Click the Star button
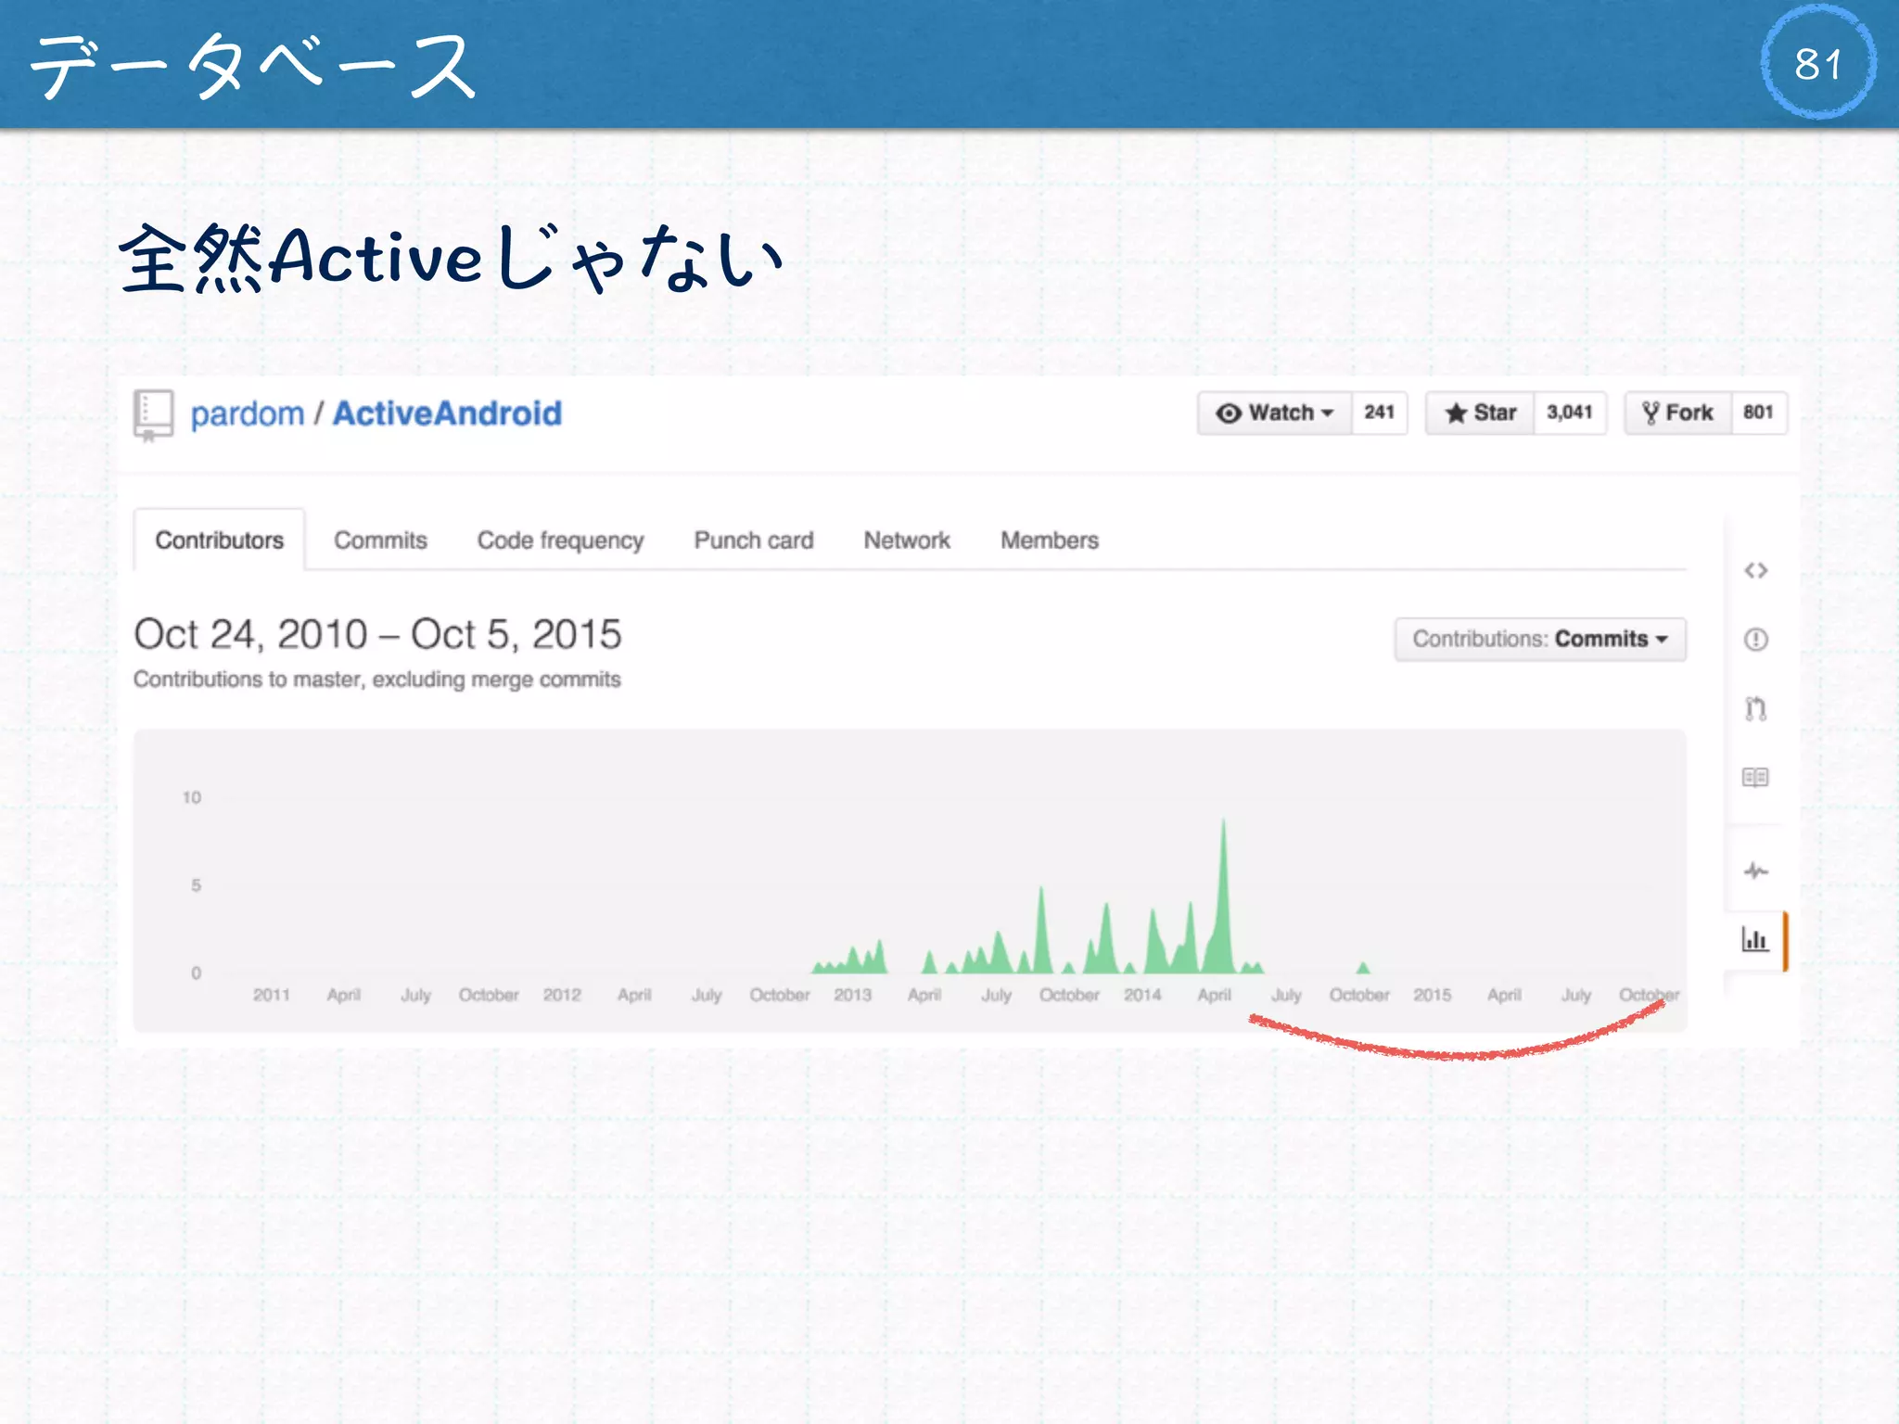 (x=1481, y=413)
